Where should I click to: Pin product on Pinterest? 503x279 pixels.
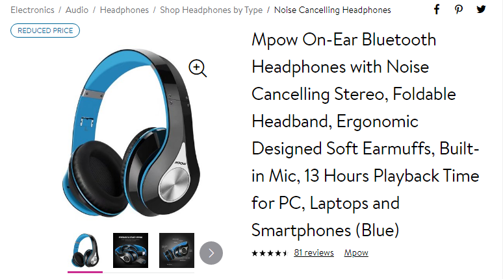[459, 10]
